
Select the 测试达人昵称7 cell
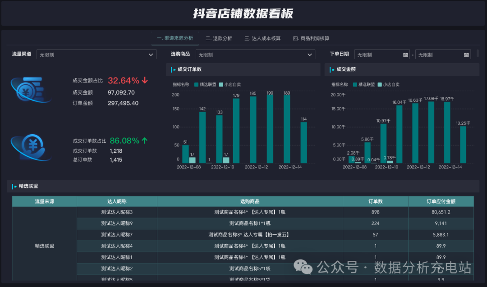[x=117, y=235]
